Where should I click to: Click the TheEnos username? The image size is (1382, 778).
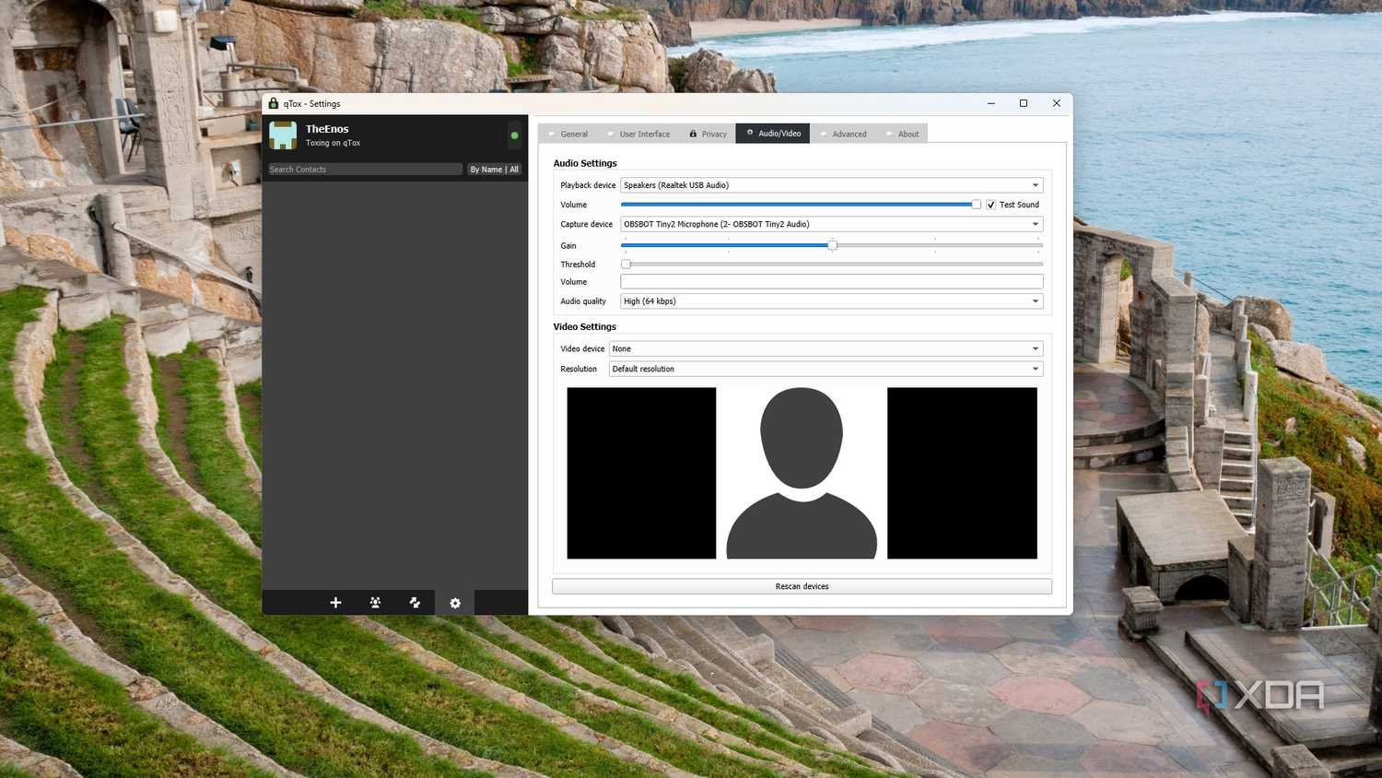(x=327, y=129)
